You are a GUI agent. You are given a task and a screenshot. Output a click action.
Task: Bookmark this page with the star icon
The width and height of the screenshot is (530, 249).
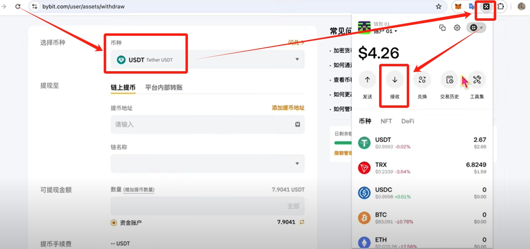coord(438,7)
